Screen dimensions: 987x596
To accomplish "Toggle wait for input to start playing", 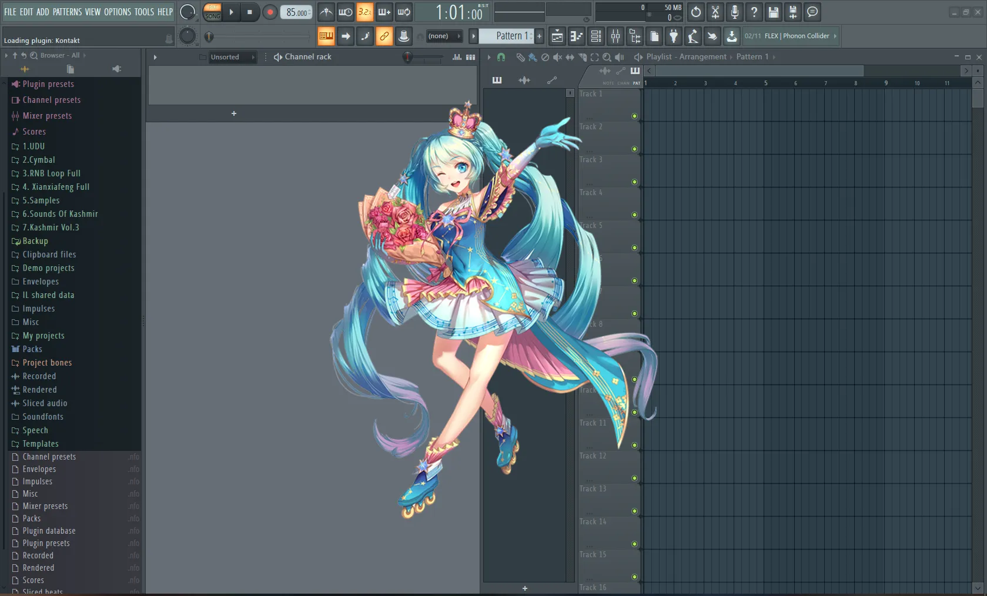I will (x=346, y=12).
